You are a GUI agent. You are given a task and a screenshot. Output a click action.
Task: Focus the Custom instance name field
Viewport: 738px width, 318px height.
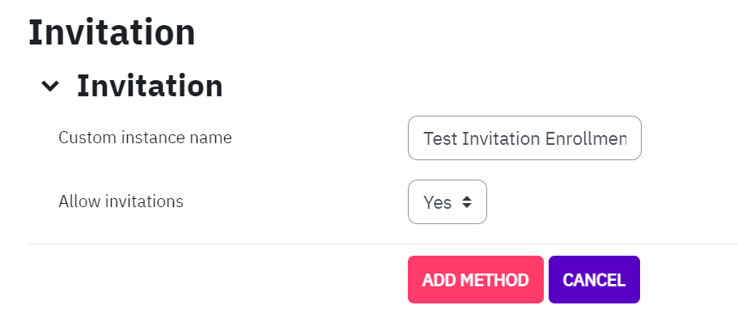pyautogui.click(x=524, y=138)
